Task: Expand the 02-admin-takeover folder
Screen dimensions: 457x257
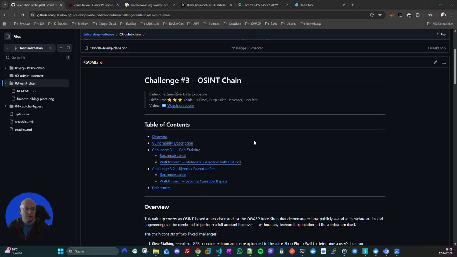Action: (5, 76)
